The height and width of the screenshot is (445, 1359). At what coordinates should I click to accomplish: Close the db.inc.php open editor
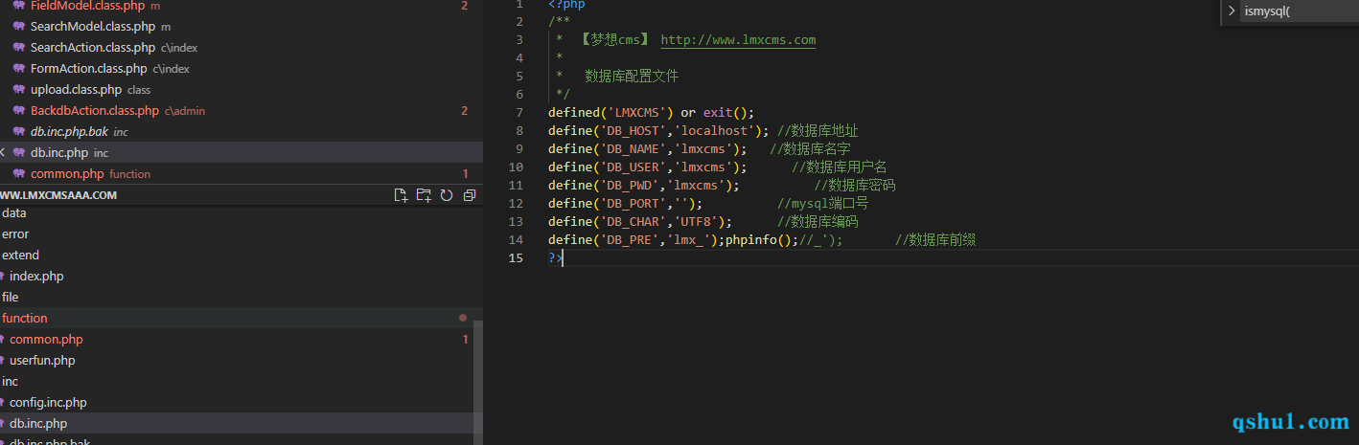tap(3, 152)
